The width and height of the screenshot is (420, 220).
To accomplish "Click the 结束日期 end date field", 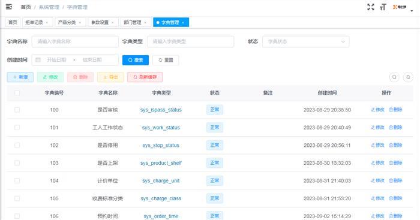I will point(92,60).
